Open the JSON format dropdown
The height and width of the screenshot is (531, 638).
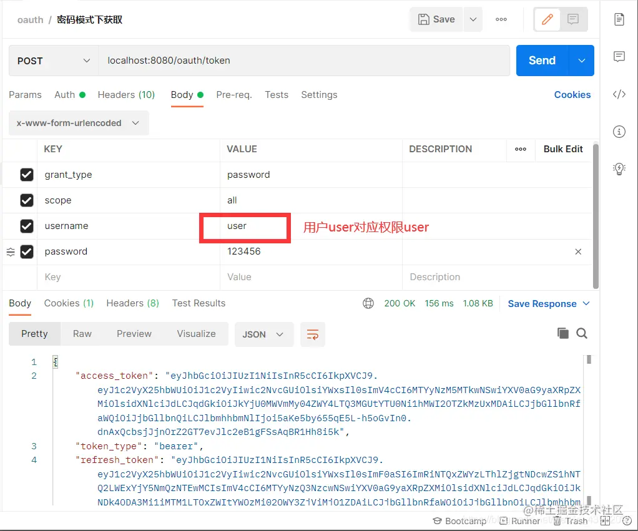click(x=263, y=334)
